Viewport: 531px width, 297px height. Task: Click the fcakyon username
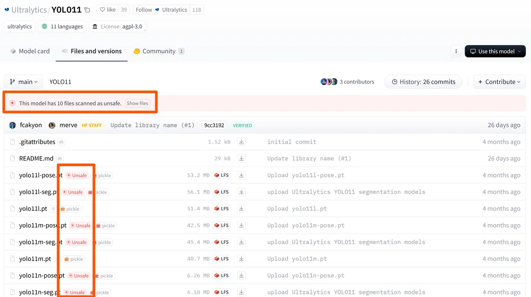tap(31, 125)
